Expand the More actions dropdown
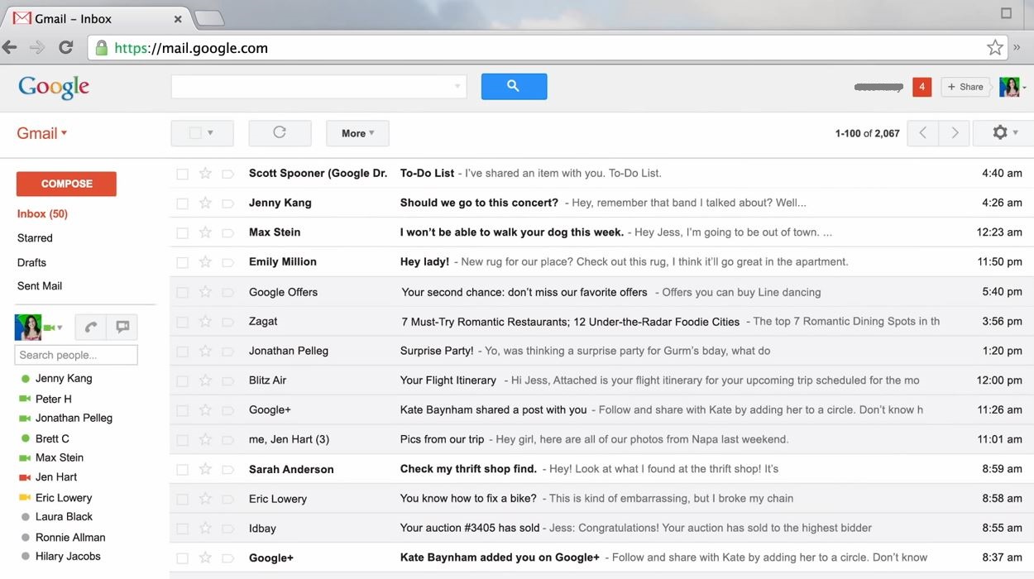Viewport: 1034px width, 579px height. point(357,132)
